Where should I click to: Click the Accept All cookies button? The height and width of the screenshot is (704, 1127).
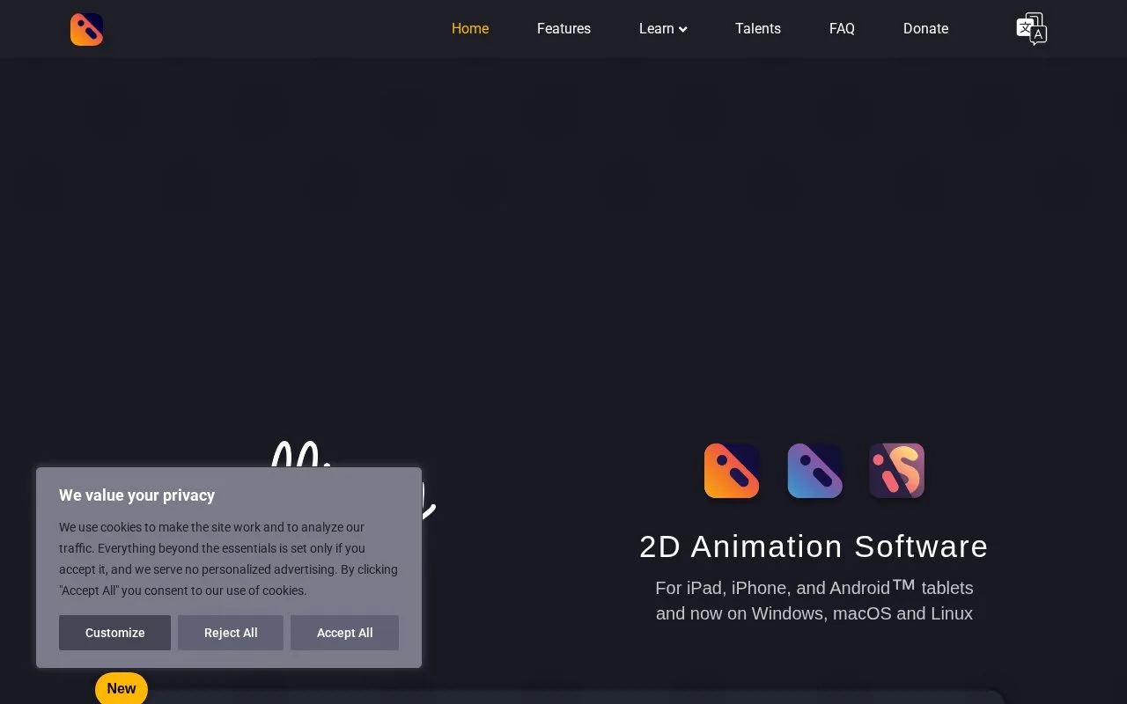click(344, 633)
